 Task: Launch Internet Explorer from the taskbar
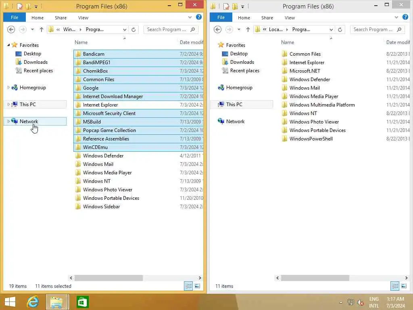pyautogui.click(x=33, y=302)
